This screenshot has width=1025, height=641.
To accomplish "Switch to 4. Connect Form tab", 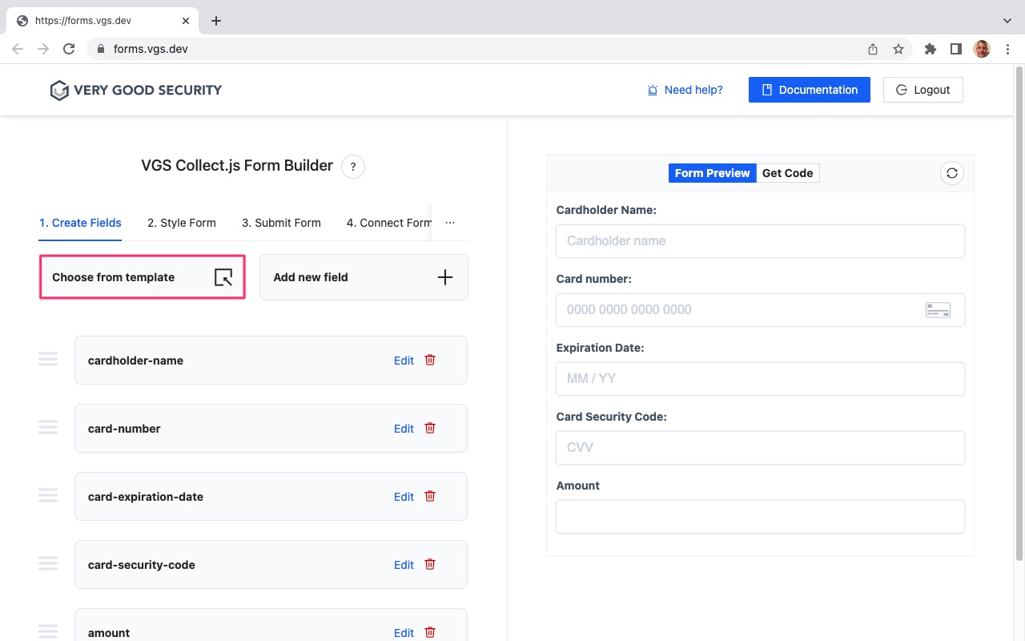I will pyautogui.click(x=389, y=223).
